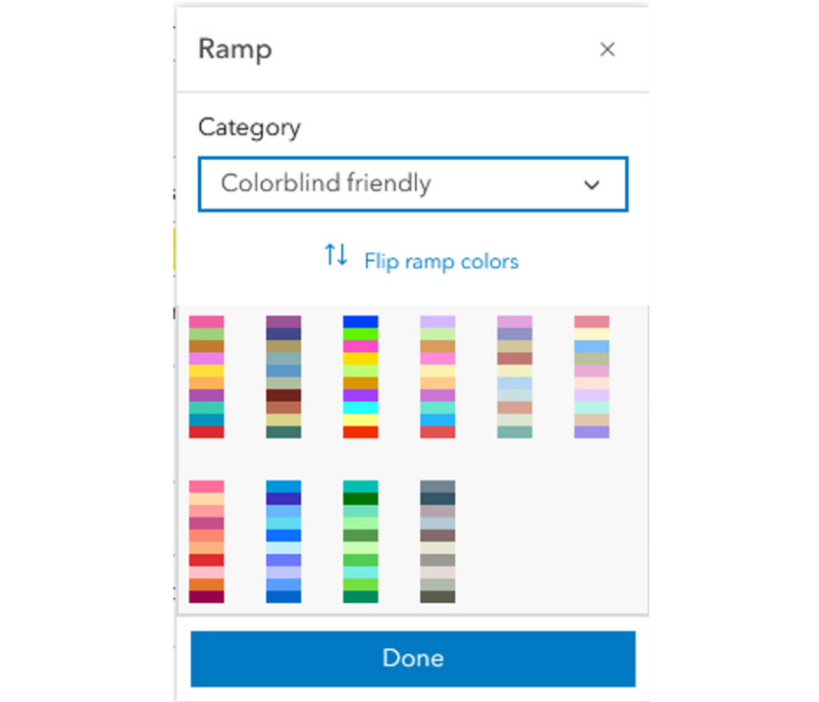Click the dropdown chevron arrow
This screenshot has height=702, width=819.
(x=591, y=184)
